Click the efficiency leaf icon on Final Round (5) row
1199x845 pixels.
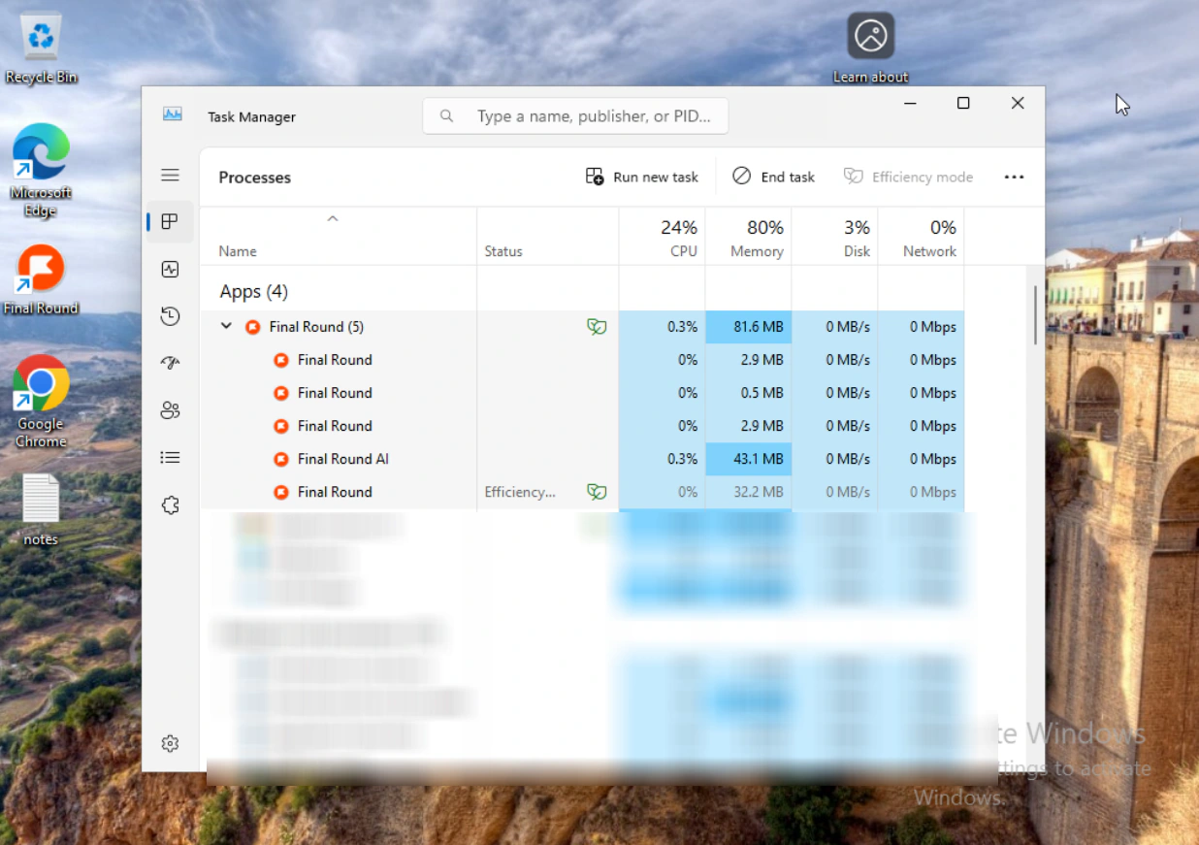click(597, 327)
